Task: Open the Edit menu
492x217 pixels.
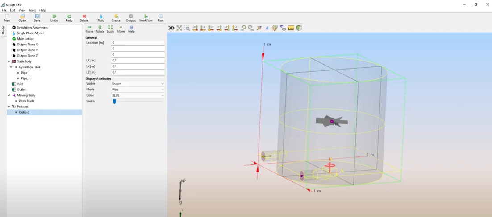Action: [13, 10]
